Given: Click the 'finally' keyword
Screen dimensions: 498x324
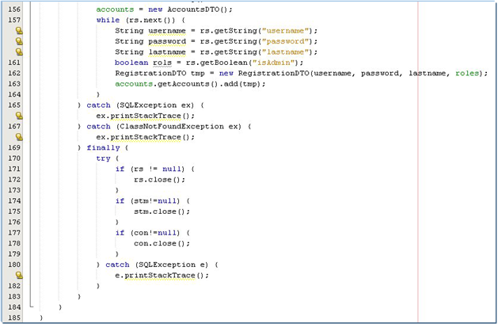Looking at the screenshot, I should (x=103, y=147).
